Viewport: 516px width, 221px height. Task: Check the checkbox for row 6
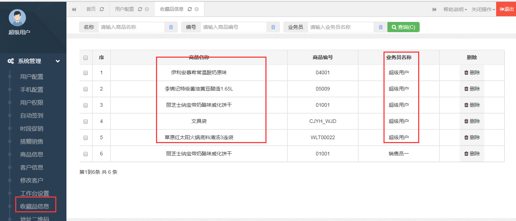pos(86,154)
